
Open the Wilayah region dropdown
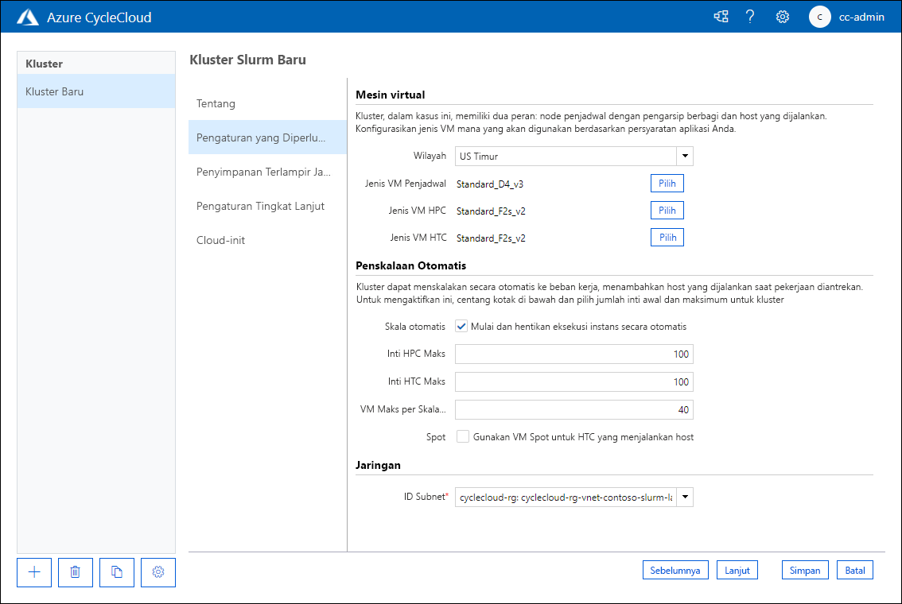(x=684, y=156)
